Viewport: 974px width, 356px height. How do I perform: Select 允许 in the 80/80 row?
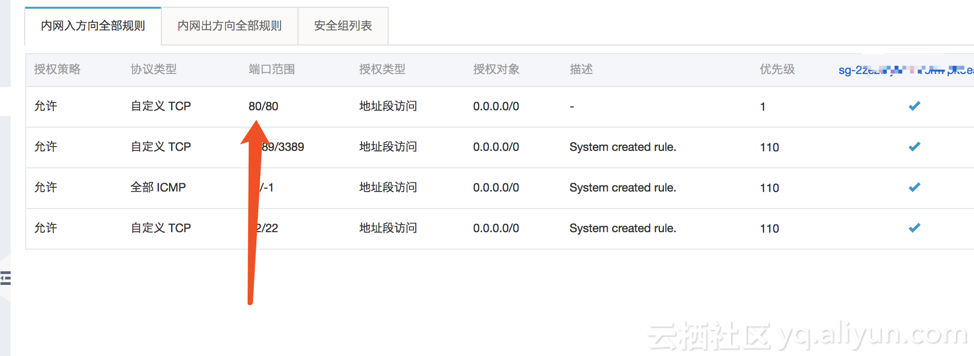point(46,106)
